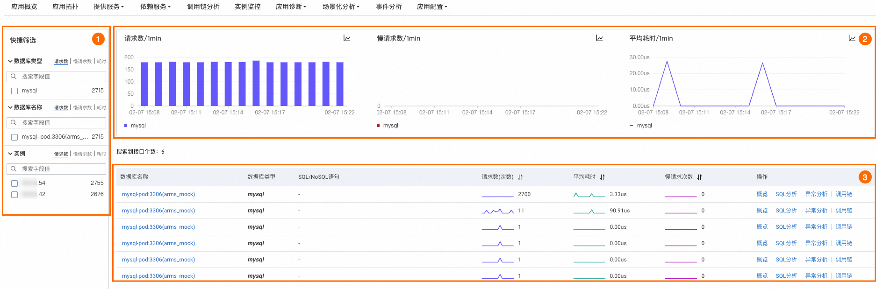Sort table by 慢请求次数 column
Image resolution: width=876 pixels, height=289 pixels.
tap(699, 177)
